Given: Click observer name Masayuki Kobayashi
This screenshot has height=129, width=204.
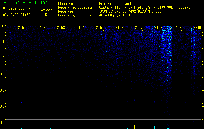Looking at the screenshot, I should tap(116, 4).
